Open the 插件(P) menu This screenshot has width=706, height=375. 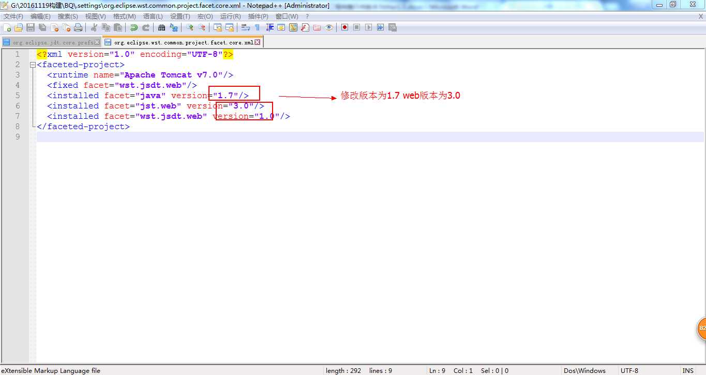[258, 17]
